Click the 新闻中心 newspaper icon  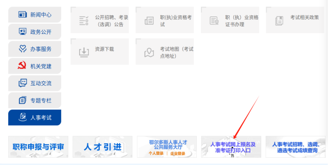23,15
